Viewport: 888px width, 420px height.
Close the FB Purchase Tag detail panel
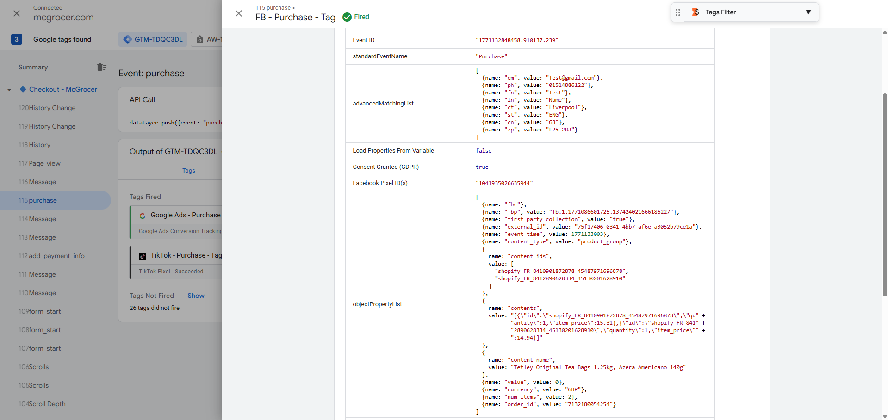239,13
